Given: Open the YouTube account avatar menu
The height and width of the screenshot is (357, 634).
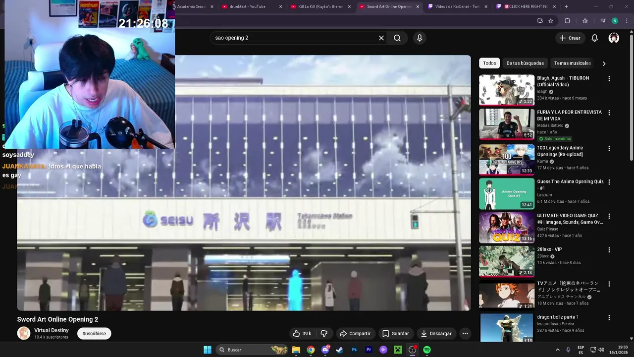Looking at the screenshot, I should click(x=614, y=38).
